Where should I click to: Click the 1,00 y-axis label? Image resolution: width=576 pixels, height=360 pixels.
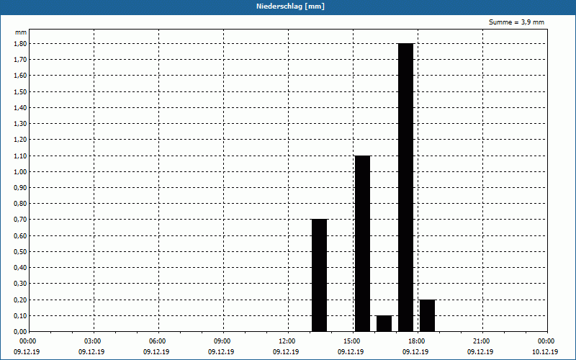(x=20, y=171)
